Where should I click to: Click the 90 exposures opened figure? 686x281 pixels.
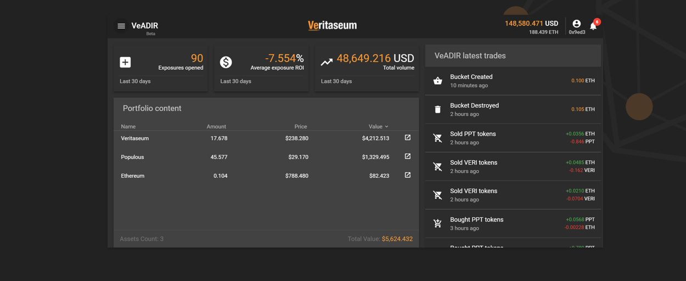(x=197, y=58)
